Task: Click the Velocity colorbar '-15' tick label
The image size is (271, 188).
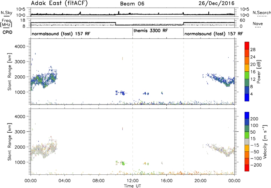Action: point(255,145)
